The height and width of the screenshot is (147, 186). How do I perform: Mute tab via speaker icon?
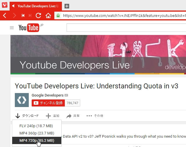[x=13, y=6]
